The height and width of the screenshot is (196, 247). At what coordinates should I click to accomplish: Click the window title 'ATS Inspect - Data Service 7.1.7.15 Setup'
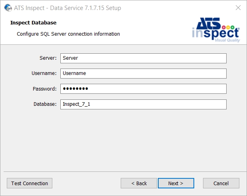(x=68, y=8)
